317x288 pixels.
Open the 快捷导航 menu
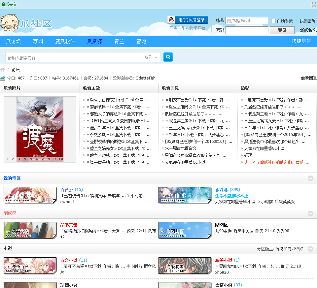[x=301, y=41]
